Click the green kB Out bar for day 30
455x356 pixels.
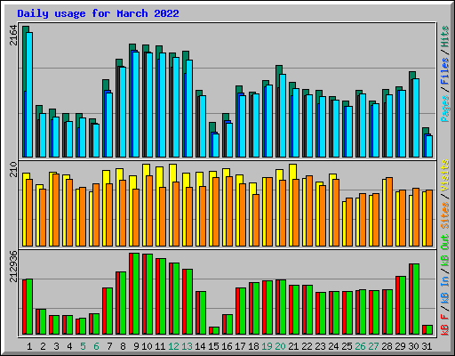pyautogui.click(x=416, y=299)
